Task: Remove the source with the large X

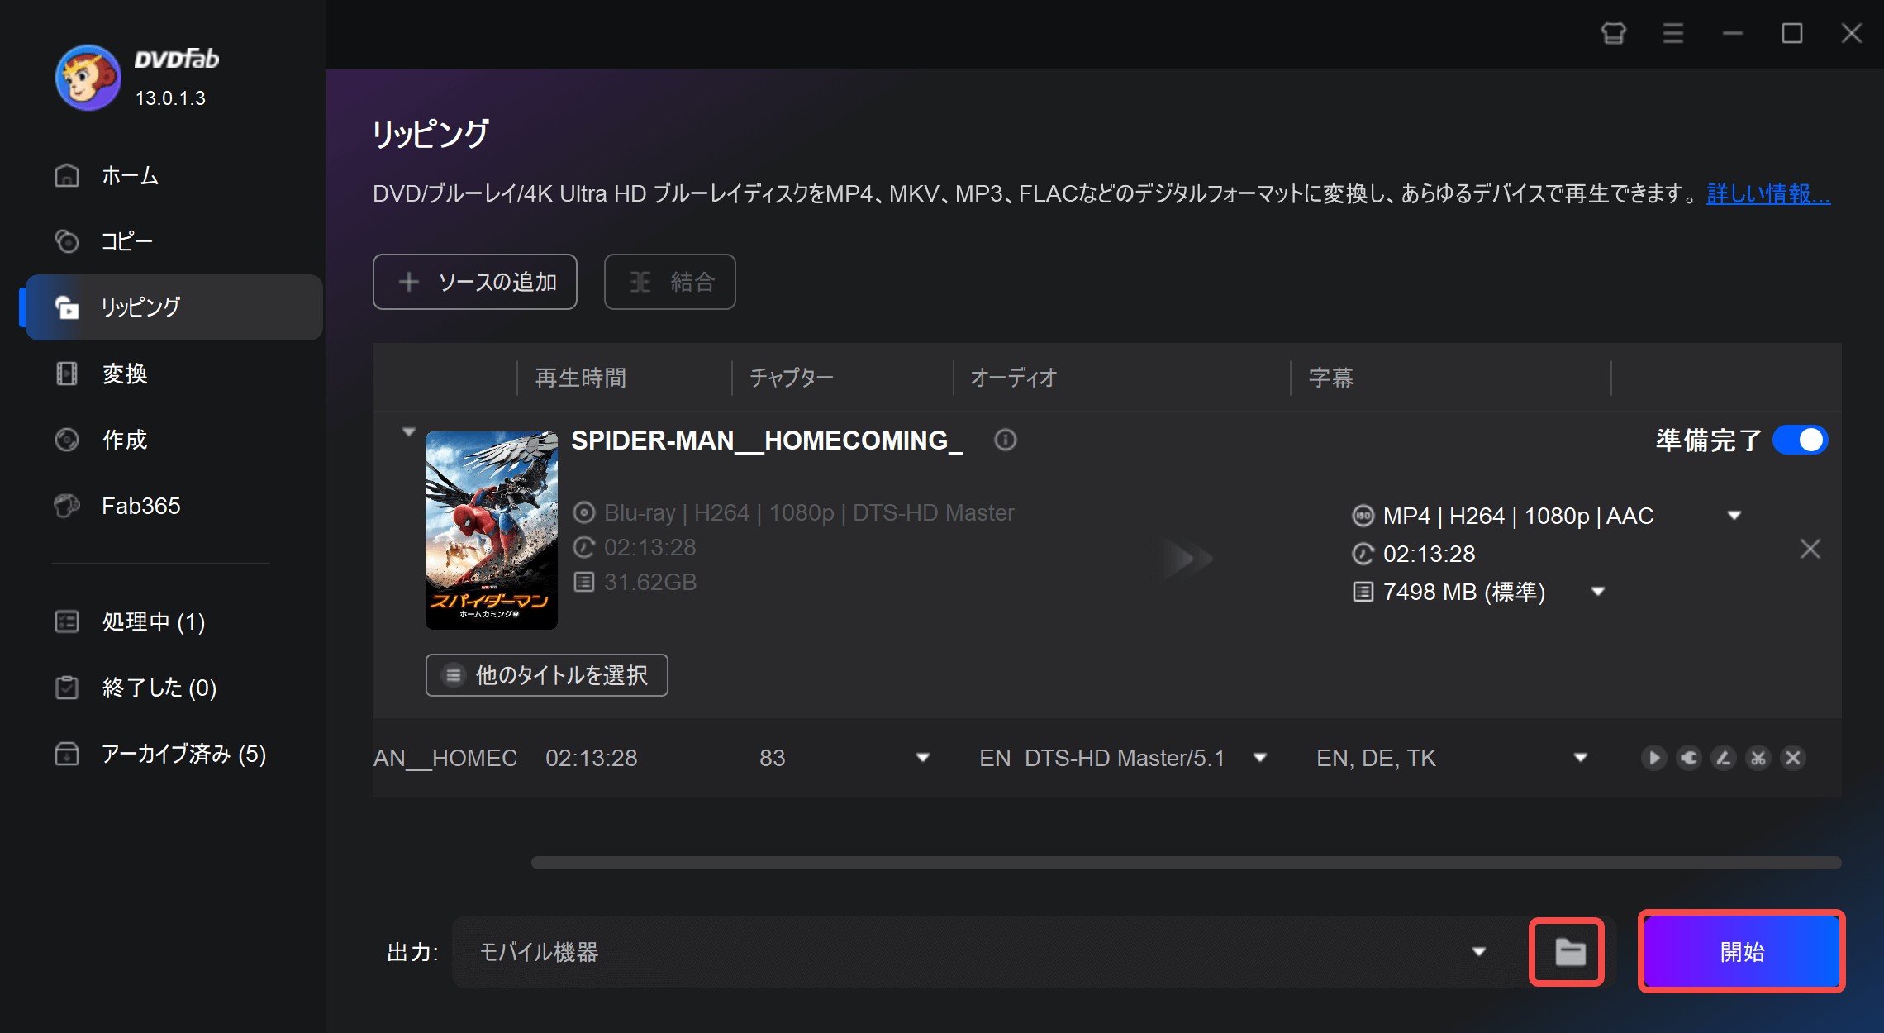Action: (1810, 549)
